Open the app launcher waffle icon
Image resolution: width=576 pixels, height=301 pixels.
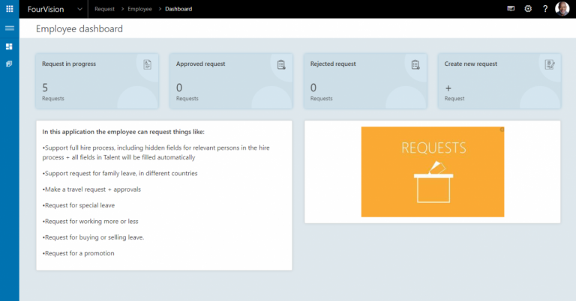pos(10,9)
